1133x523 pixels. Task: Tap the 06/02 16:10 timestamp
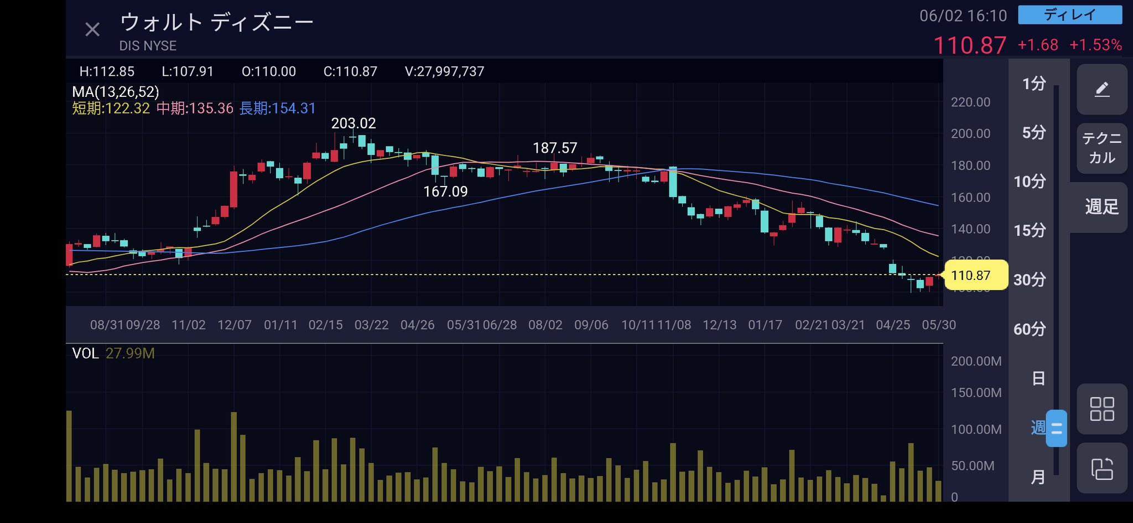[x=963, y=15]
